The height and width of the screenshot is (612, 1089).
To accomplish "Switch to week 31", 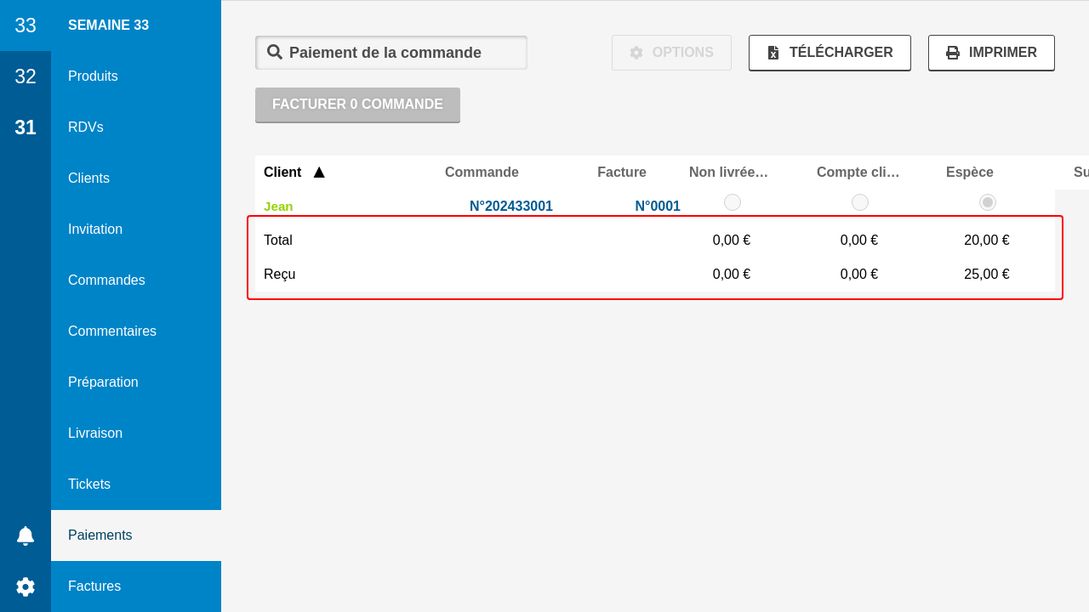I will pyautogui.click(x=26, y=127).
